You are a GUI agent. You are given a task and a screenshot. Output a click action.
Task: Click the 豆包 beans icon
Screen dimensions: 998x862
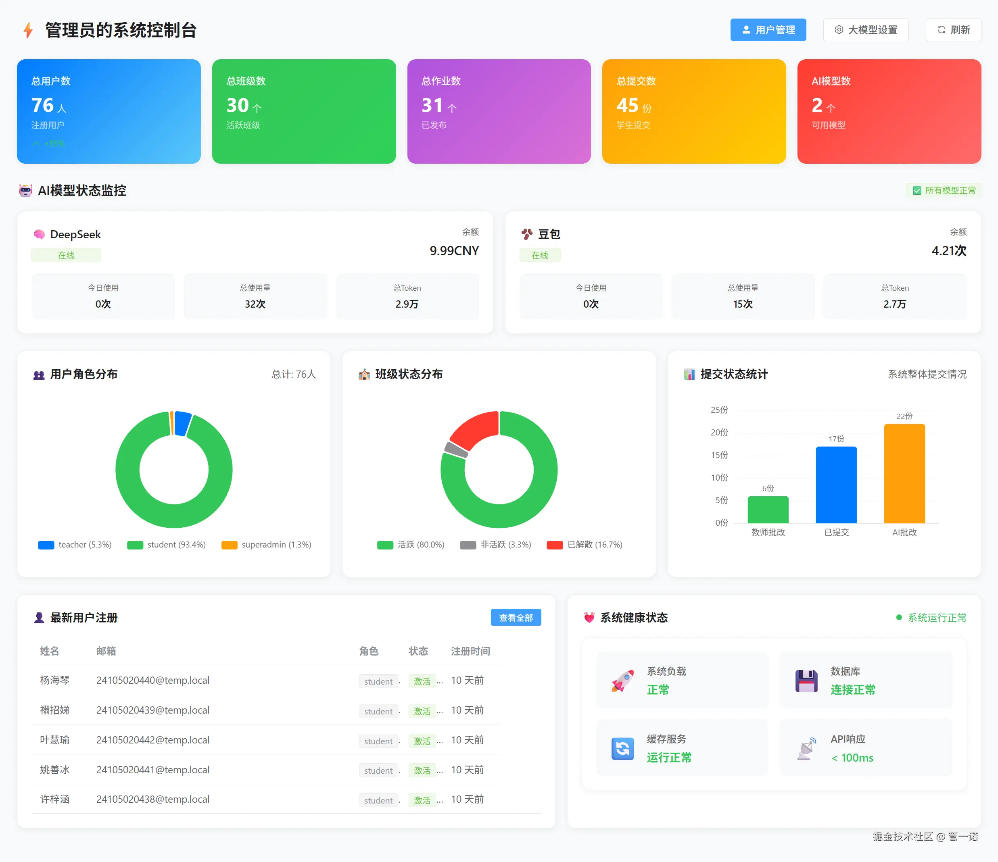(527, 234)
